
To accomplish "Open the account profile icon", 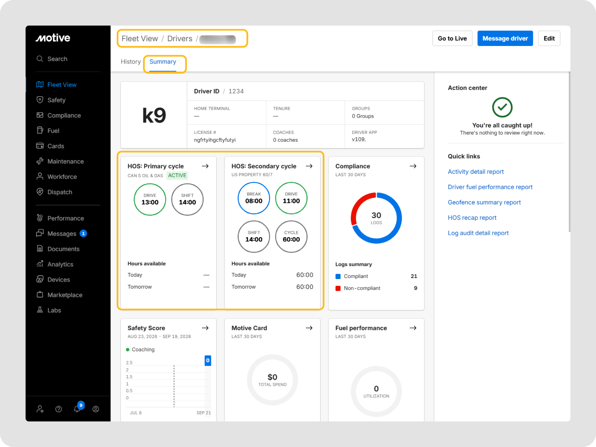I will (96, 409).
